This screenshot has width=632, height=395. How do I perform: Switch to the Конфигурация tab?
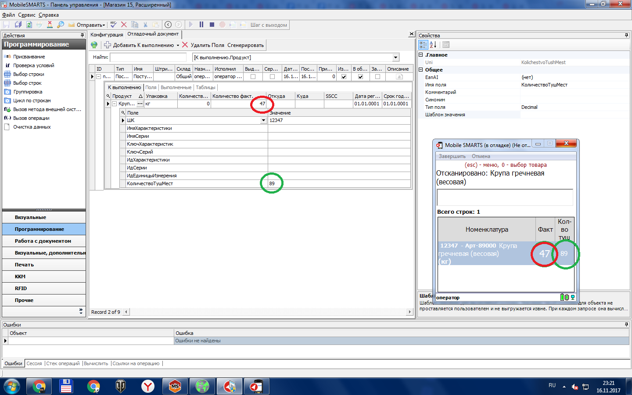point(107,35)
